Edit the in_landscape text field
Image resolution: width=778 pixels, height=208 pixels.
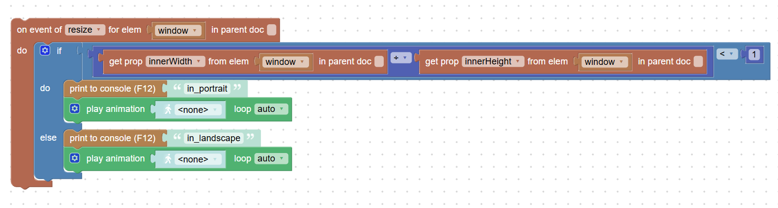coord(214,138)
